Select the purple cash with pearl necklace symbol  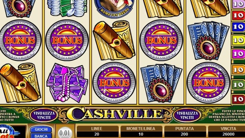coord(67,83)
